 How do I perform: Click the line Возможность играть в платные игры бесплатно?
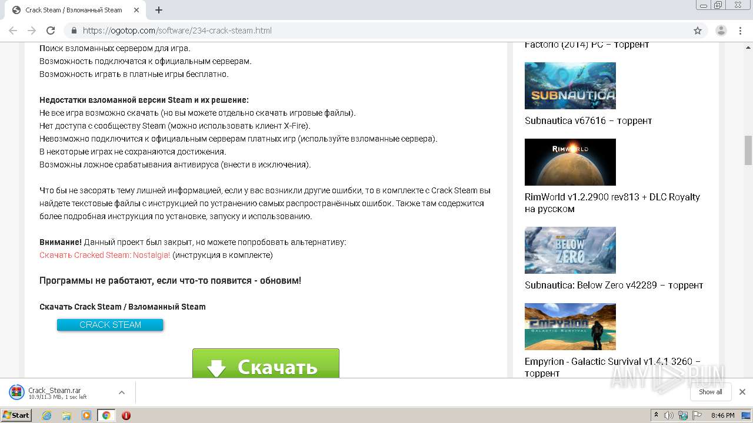click(134, 74)
